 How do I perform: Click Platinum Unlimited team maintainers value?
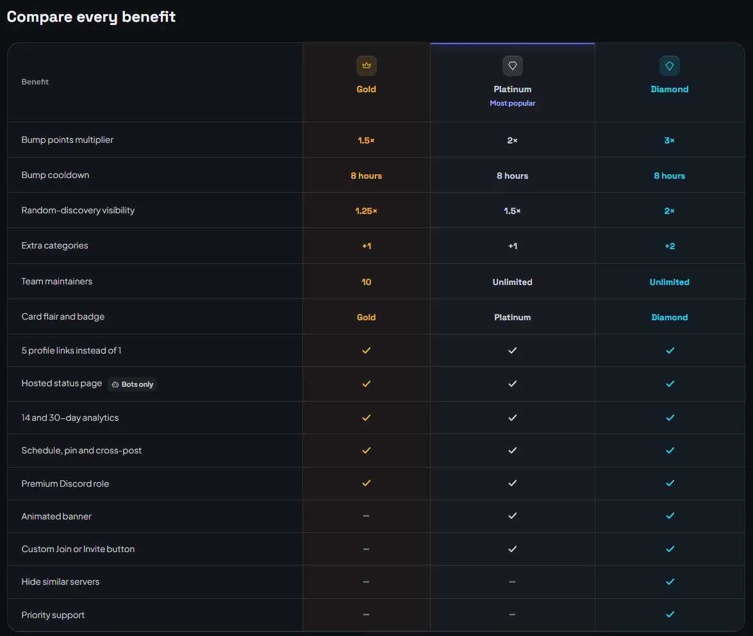tap(513, 282)
